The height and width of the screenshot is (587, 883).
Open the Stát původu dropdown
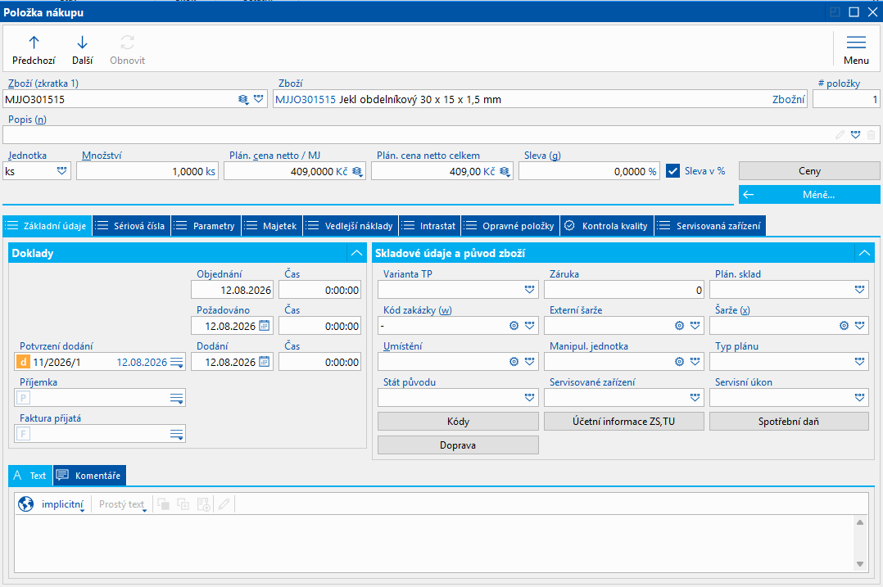tap(529, 398)
